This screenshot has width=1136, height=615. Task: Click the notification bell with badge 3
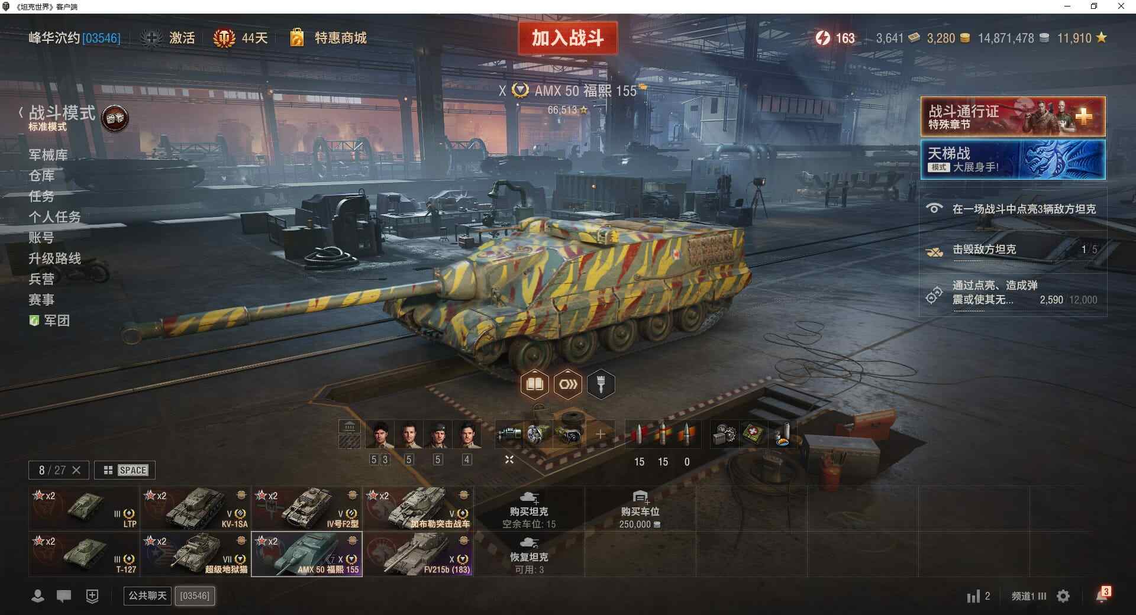point(1102,595)
